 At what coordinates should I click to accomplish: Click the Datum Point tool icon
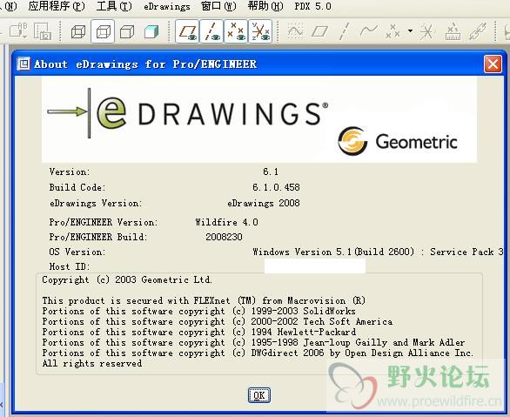393,31
